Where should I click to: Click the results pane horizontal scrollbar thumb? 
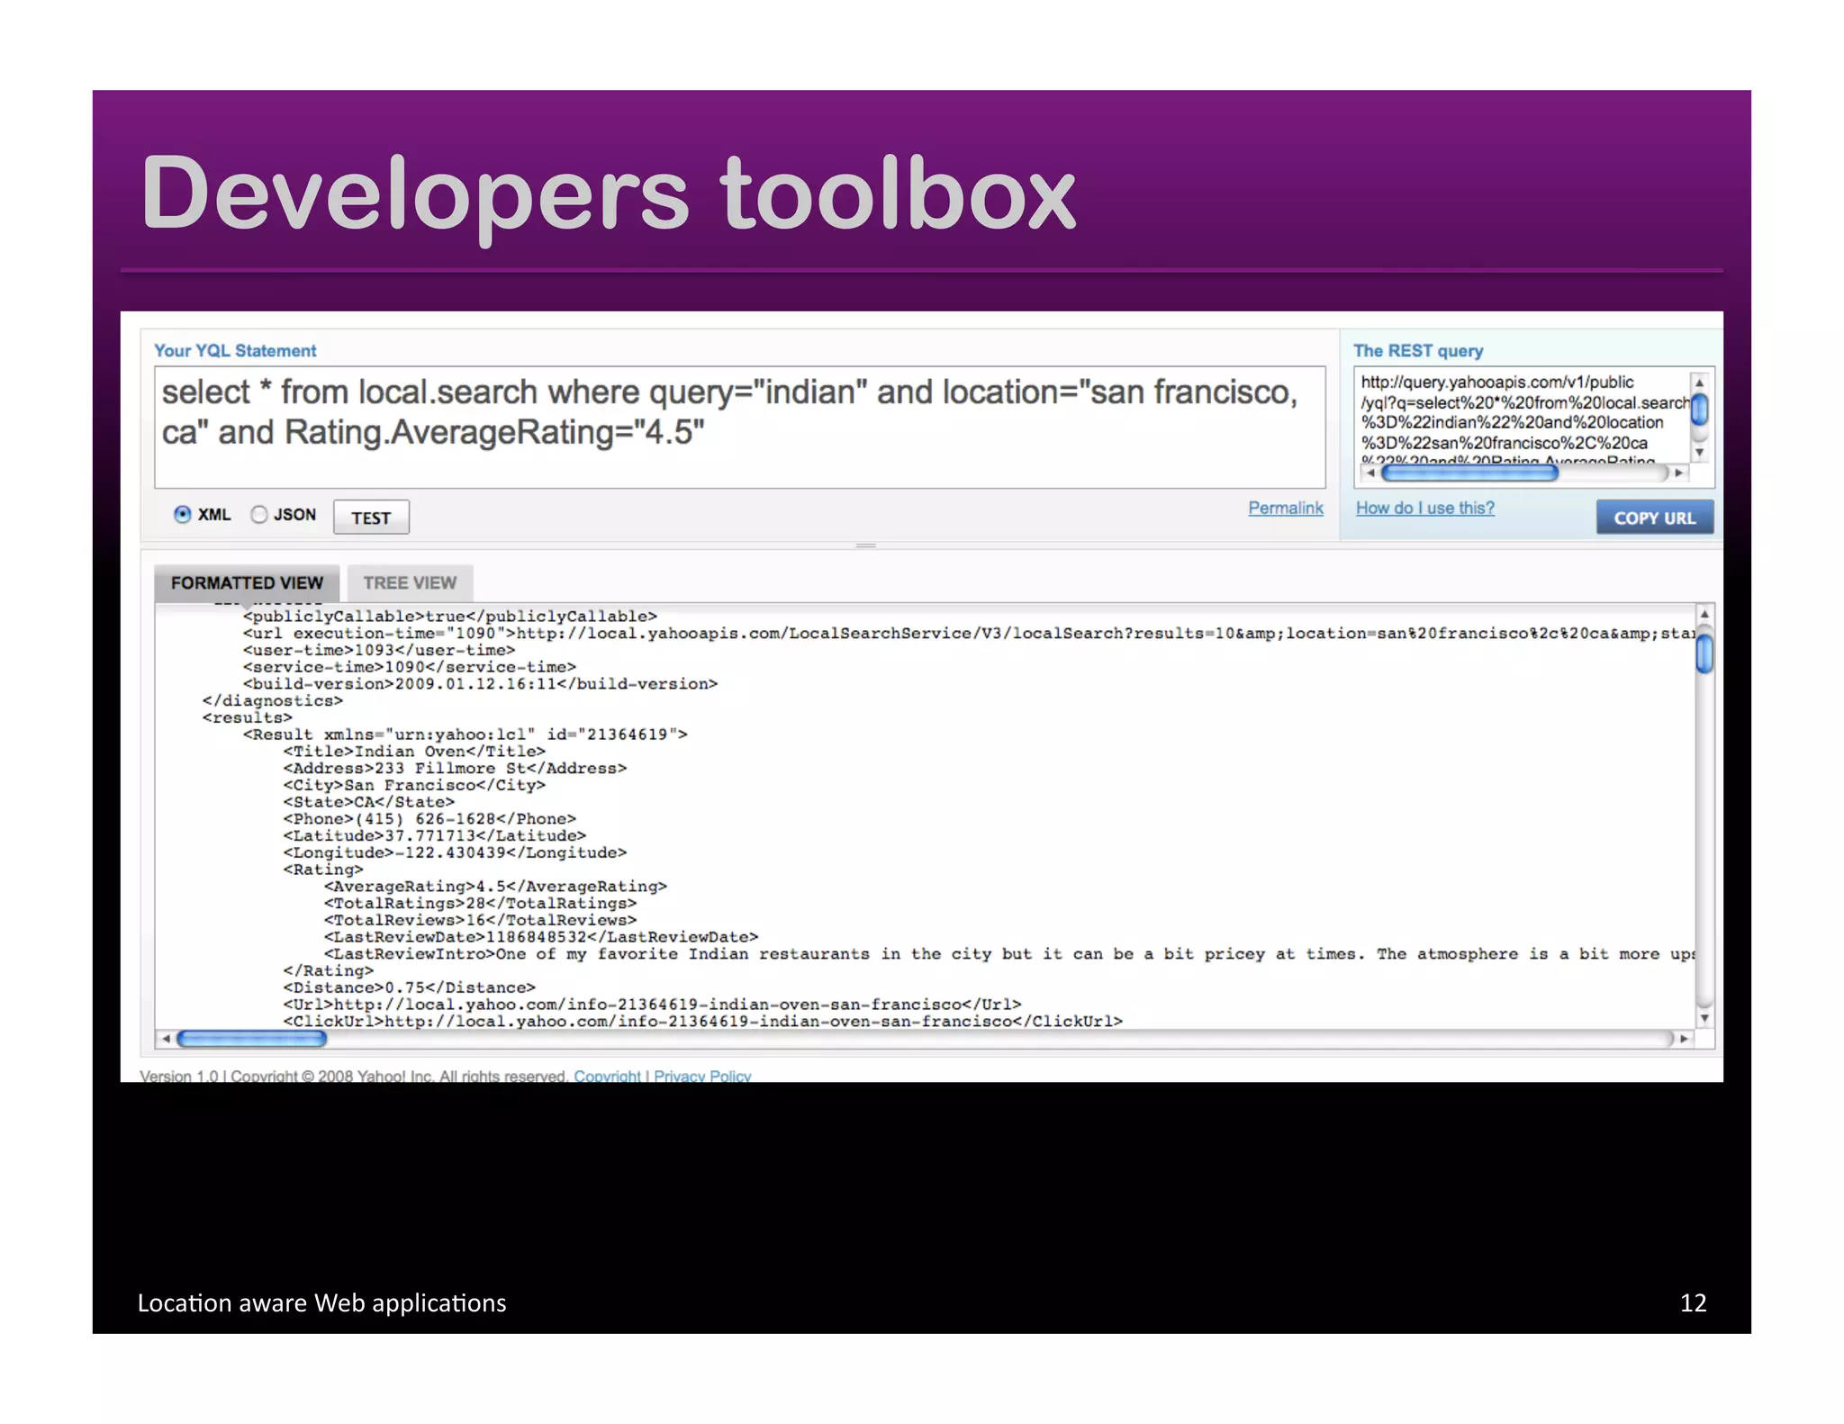[252, 1039]
